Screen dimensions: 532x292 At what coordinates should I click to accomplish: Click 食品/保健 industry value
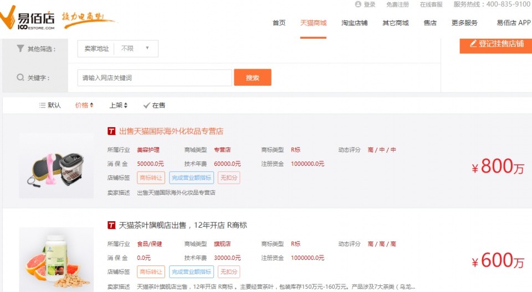150,244
